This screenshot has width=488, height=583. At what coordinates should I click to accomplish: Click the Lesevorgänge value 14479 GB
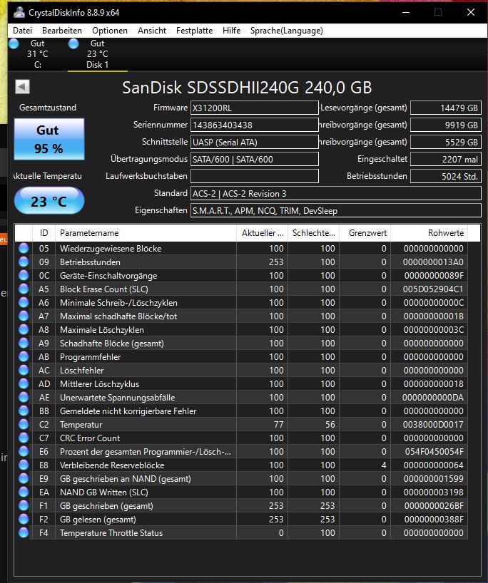[x=446, y=108]
